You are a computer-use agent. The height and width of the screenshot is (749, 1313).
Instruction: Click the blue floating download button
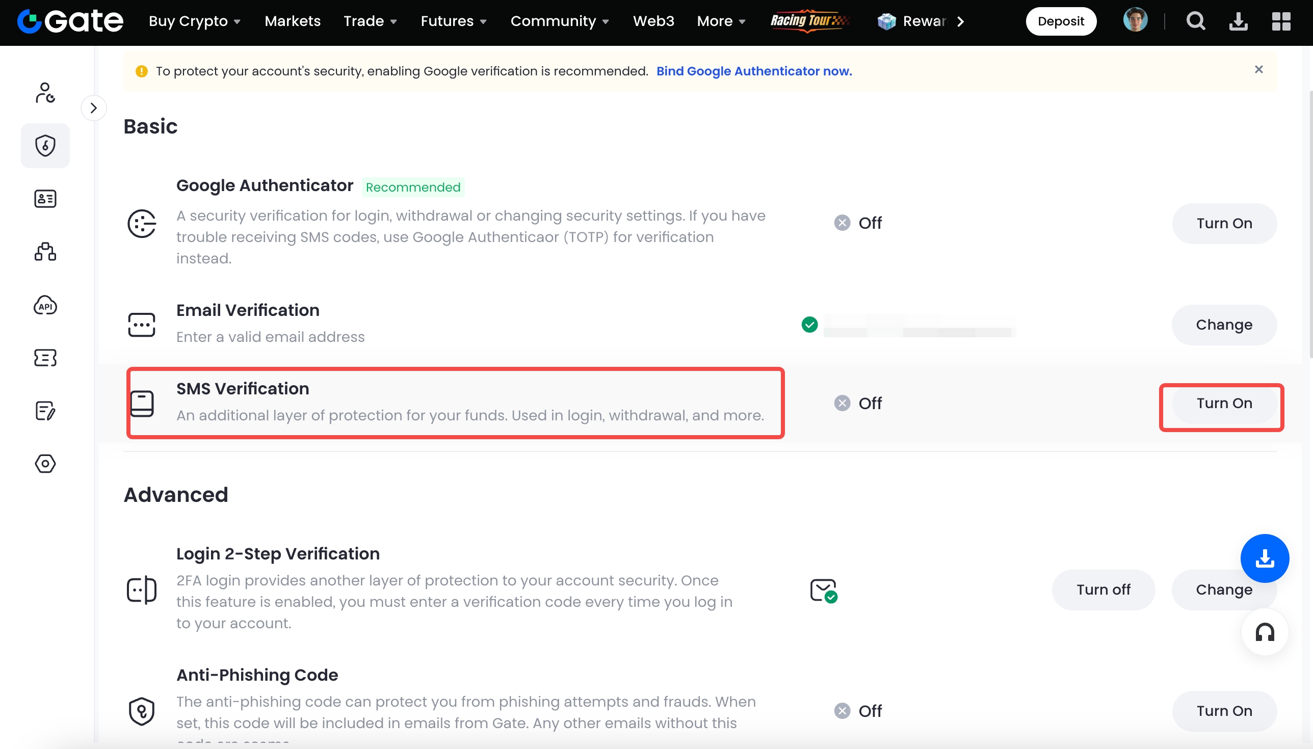[x=1264, y=558]
